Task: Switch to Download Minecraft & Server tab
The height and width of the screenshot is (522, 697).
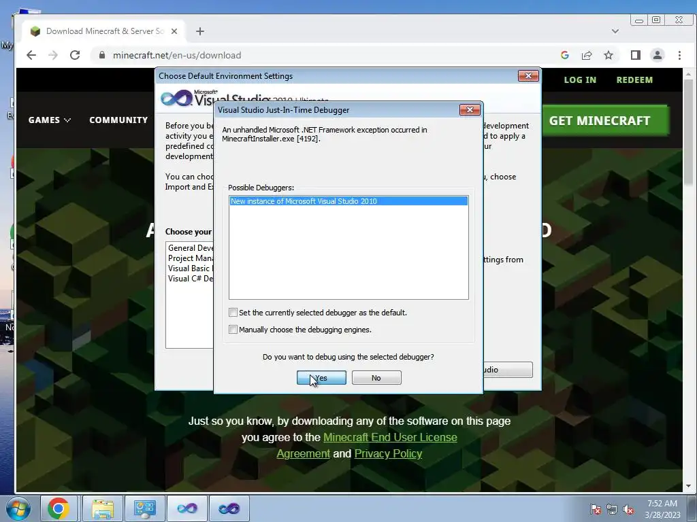Action: pos(105,31)
